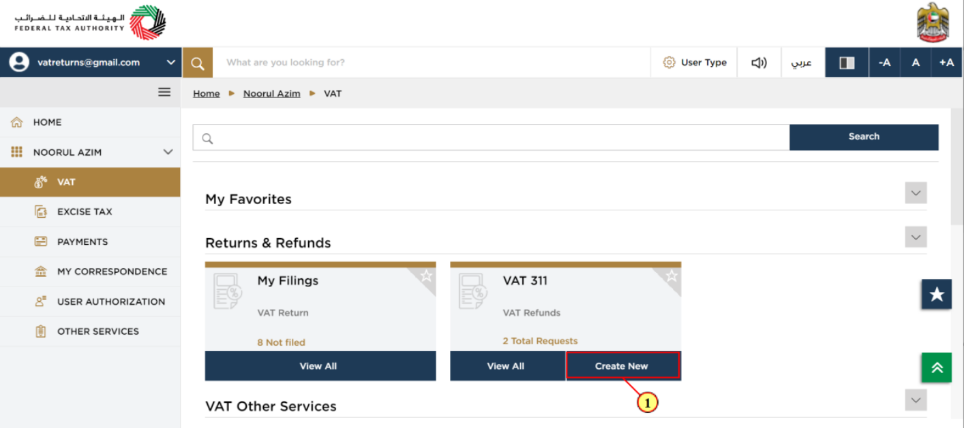Click the Federal Tax Authority logo
The image size is (964, 428).
[90, 22]
